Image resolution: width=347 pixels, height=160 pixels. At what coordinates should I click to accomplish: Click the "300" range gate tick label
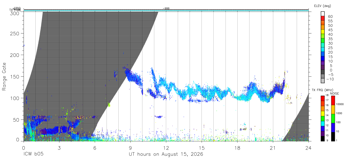point(15,13)
